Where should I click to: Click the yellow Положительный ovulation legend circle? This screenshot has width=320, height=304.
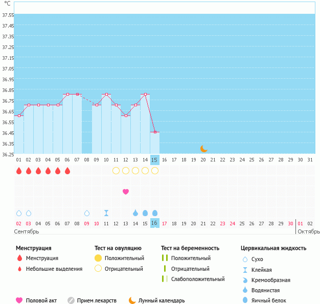click(x=98, y=258)
